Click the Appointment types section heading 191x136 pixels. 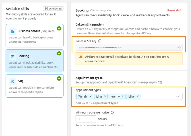(x=89, y=78)
